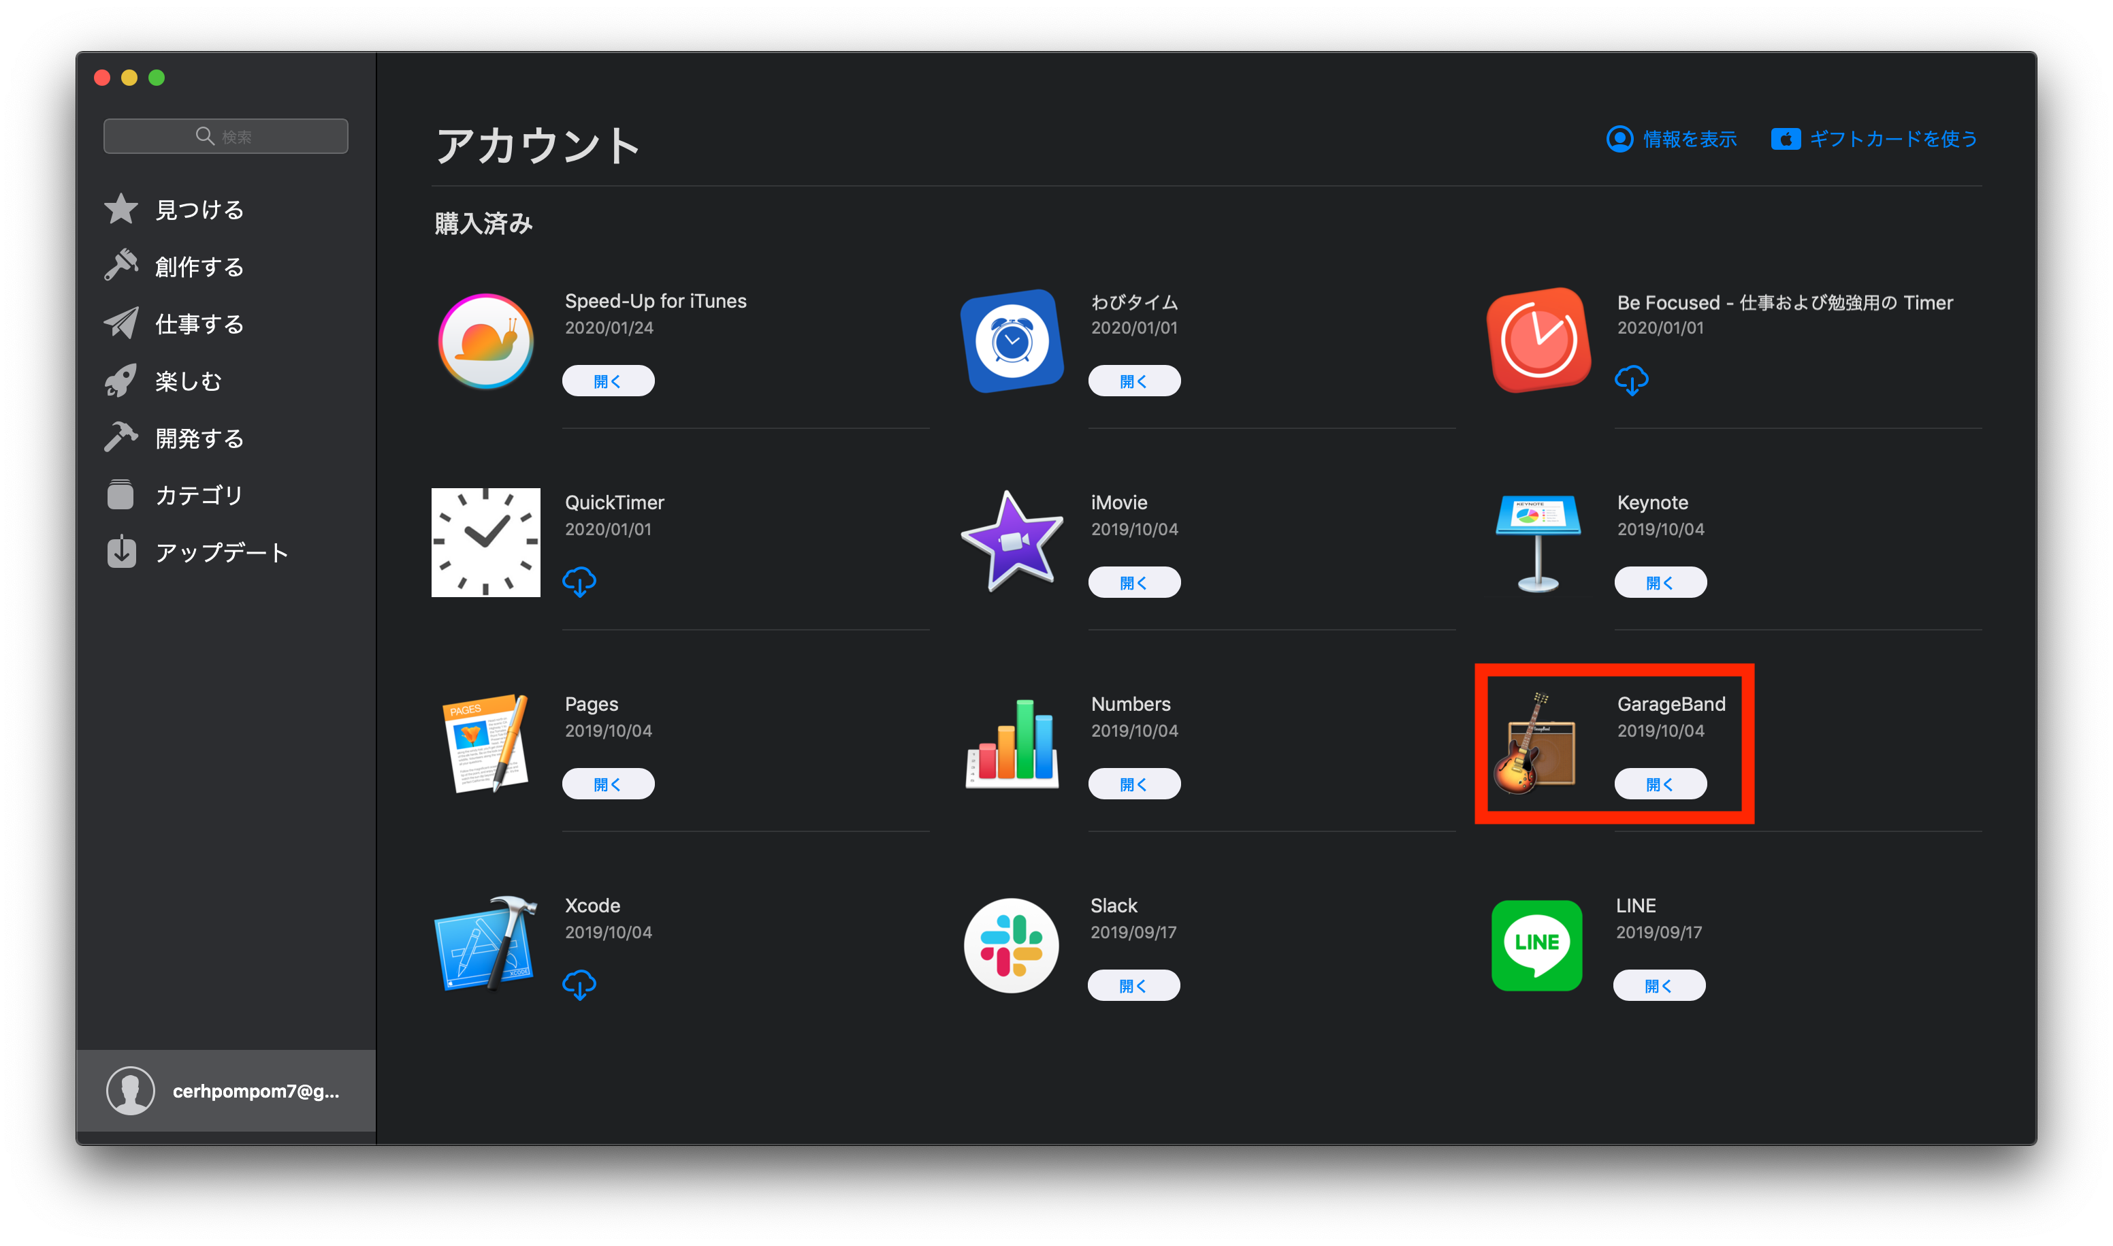2113x1246 pixels.
Task: Click the Xcode app name
Action: [x=592, y=905]
